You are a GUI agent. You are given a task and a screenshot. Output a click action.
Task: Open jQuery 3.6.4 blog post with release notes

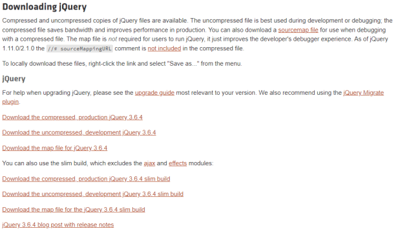[x=58, y=225]
